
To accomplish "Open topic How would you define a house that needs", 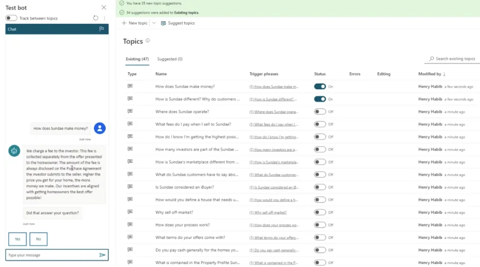I will click(x=197, y=199).
